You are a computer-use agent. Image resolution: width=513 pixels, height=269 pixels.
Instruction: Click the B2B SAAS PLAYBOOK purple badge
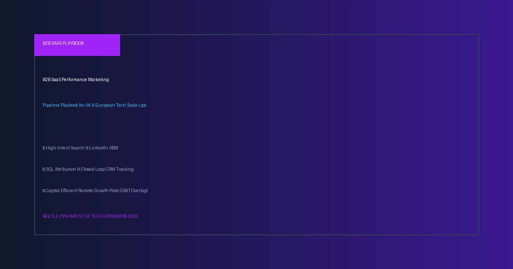point(77,45)
